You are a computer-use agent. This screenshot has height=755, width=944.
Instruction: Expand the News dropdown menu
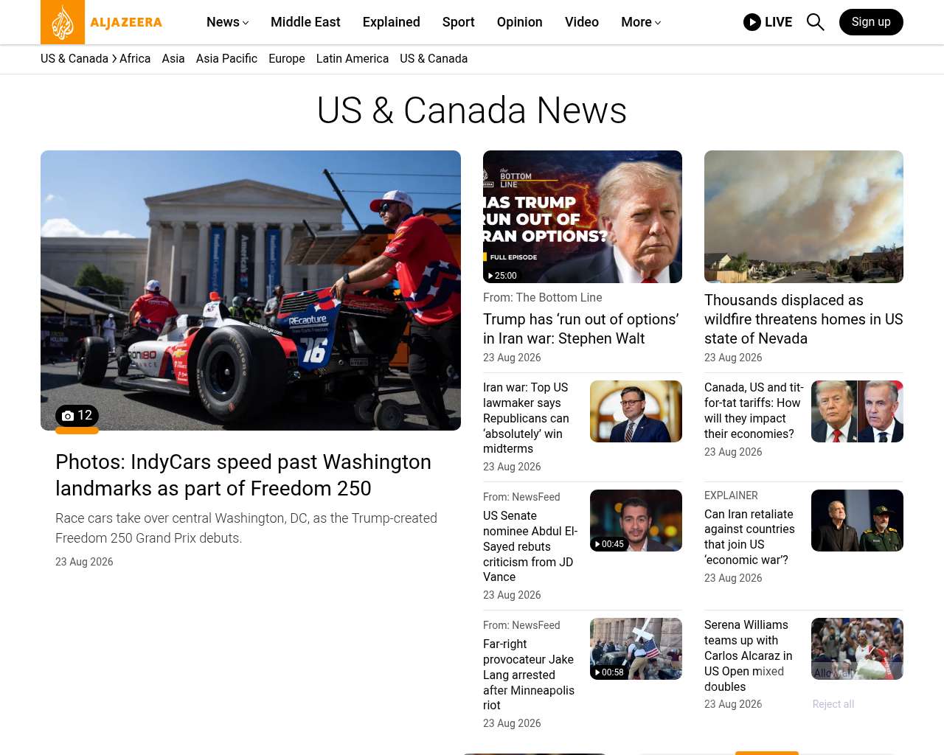(228, 22)
